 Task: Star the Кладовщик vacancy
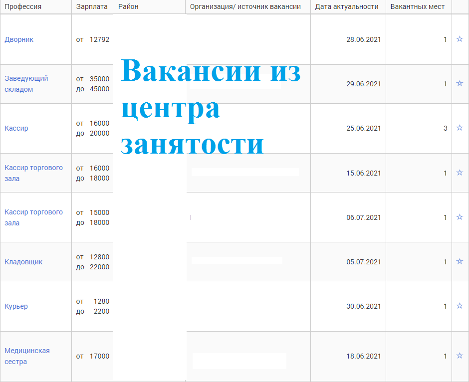coord(460,261)
